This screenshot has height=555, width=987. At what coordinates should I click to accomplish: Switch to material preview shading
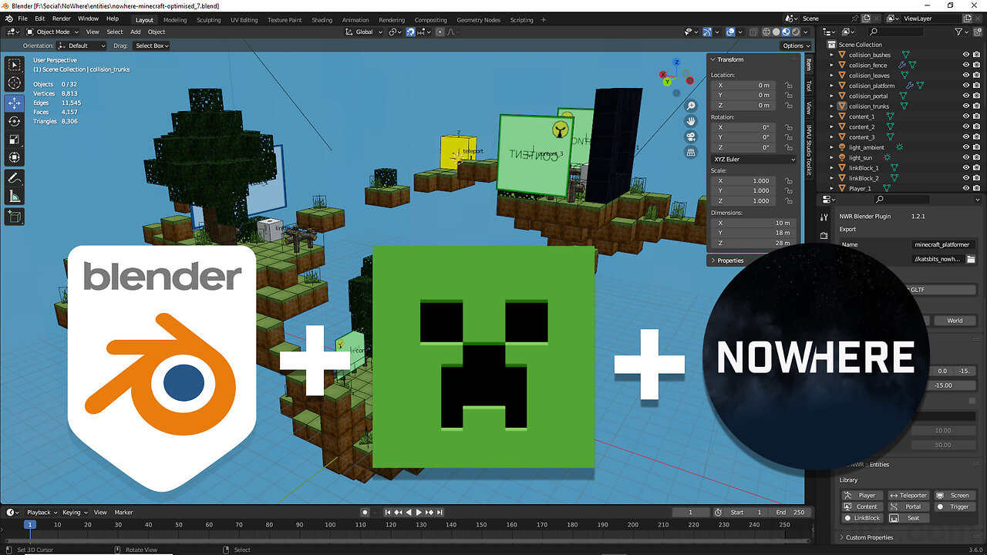786,32
